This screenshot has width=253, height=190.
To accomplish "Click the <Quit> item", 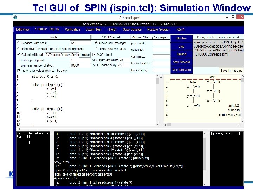I will tap(180, 30).
